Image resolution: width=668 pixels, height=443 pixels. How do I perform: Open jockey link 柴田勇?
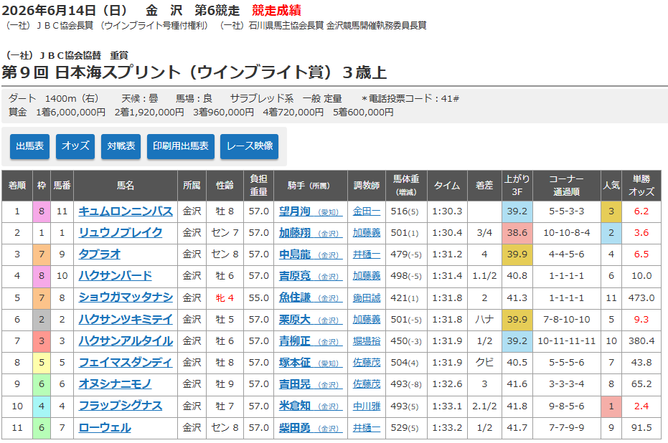click(311, 428)
